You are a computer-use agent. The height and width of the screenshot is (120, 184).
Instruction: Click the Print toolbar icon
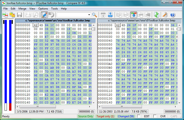28,15
